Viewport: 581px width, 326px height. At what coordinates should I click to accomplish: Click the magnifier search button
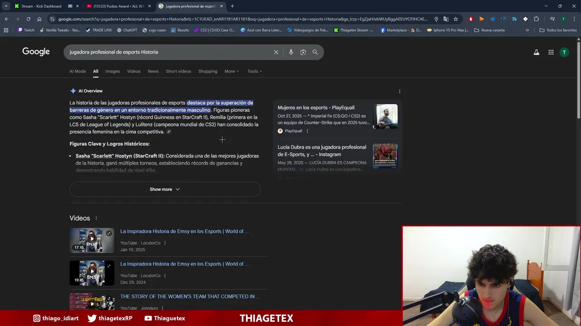coord(315,52)
